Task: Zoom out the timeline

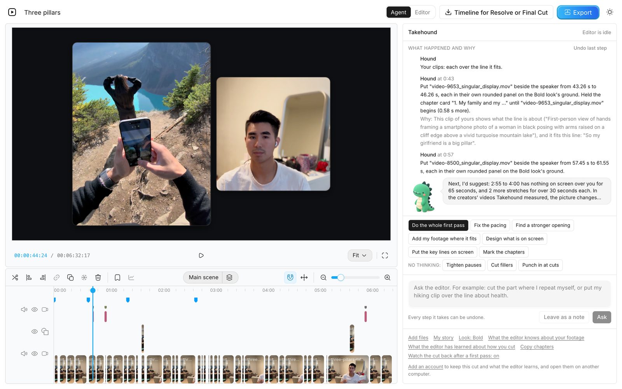Action: (323, 277)
